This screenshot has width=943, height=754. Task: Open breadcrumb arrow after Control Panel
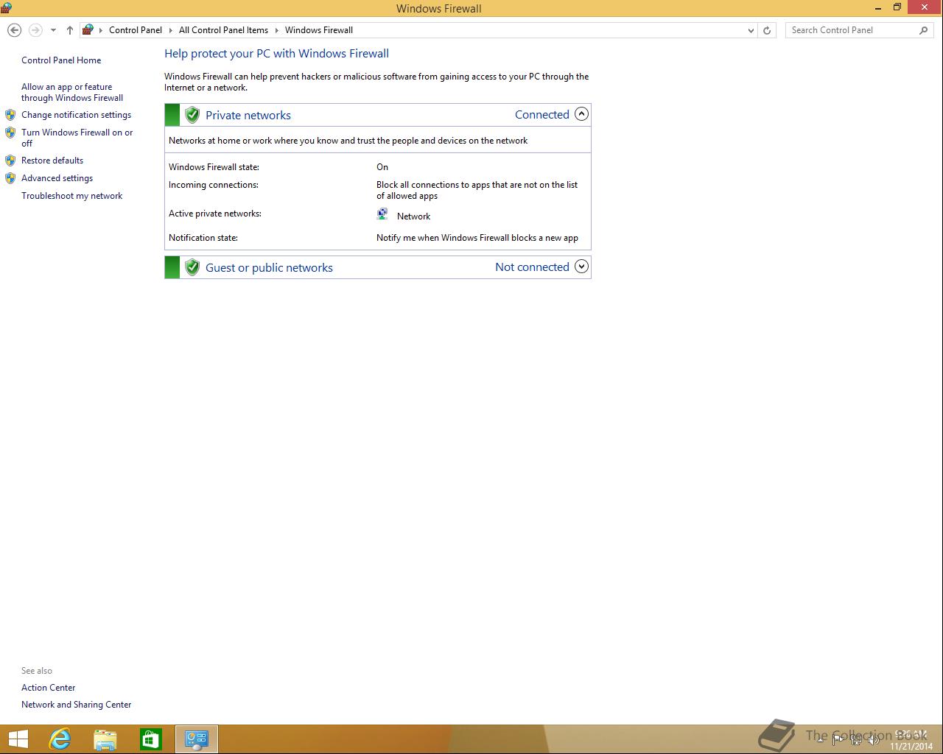(170, 30)
